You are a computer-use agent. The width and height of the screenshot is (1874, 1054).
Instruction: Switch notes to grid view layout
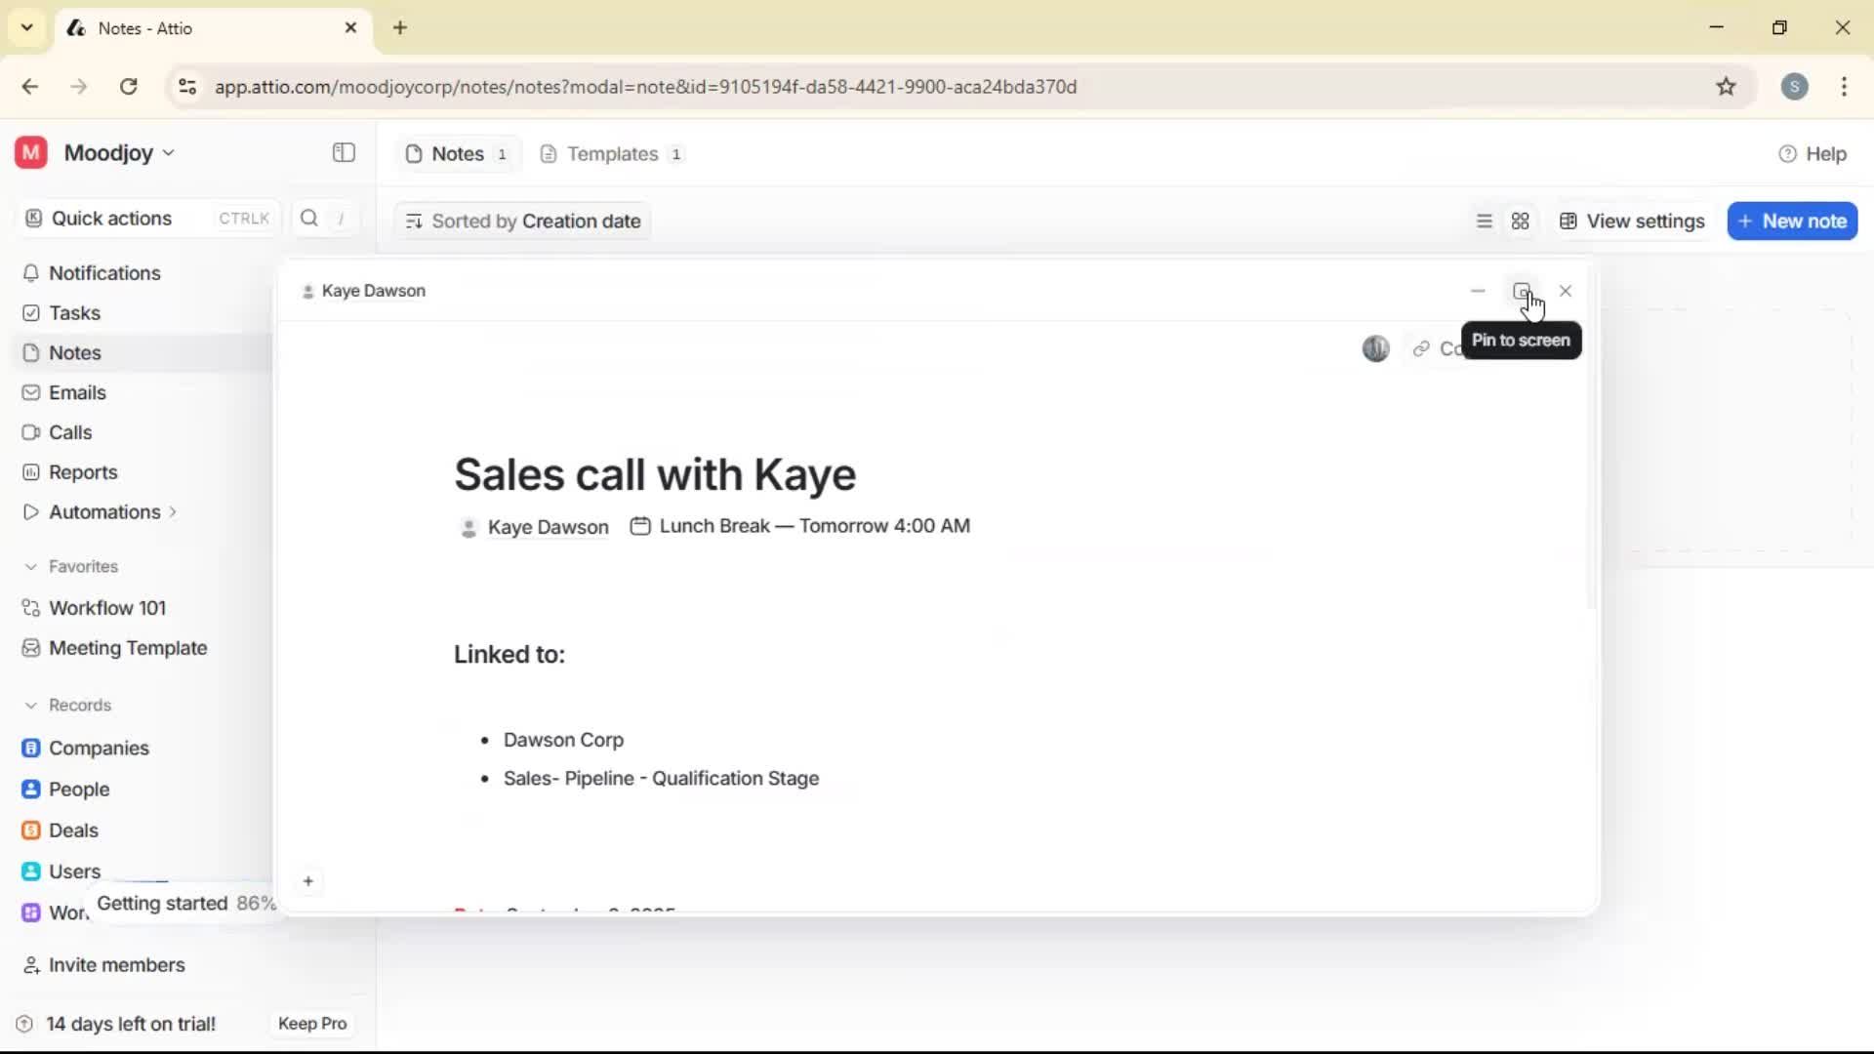1521,221
